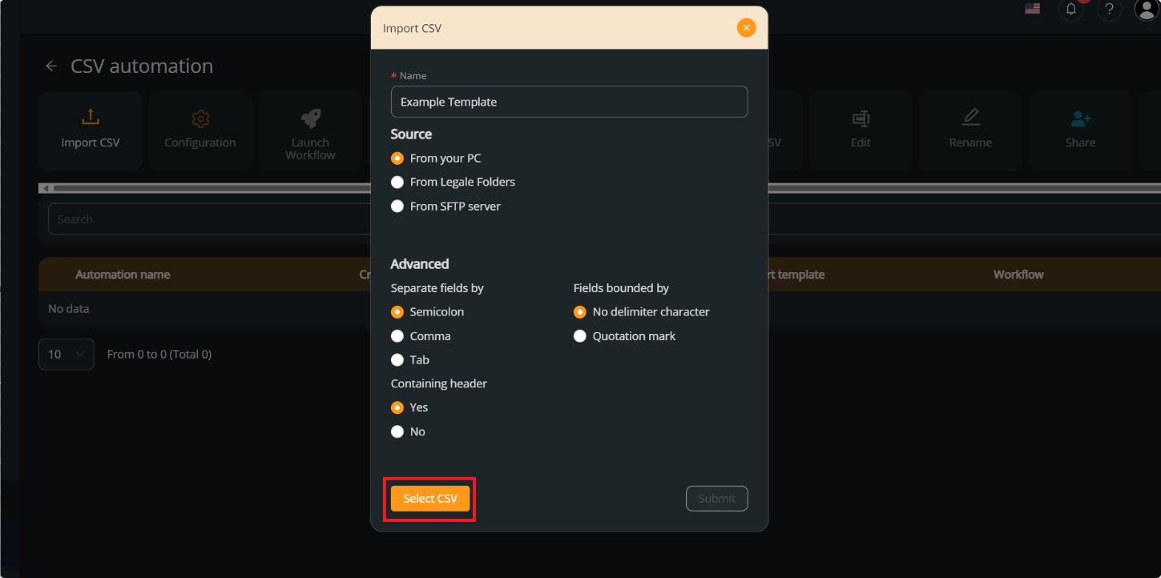The image size is (1161, 578).
Task: Select the From SFTP server source
Action: pyautogui.click(x=397, y=206)
